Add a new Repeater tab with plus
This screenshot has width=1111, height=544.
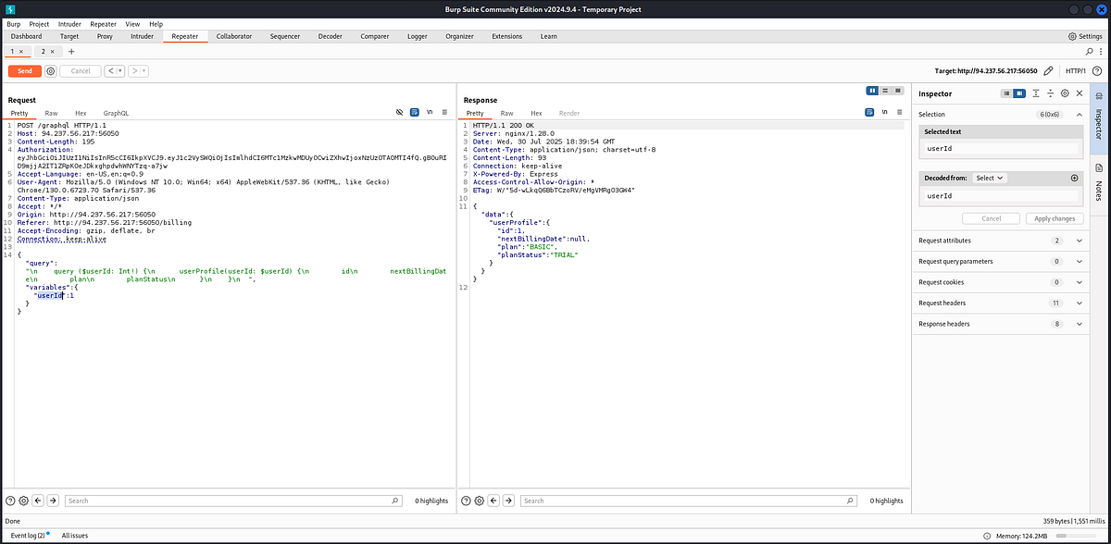71,51
